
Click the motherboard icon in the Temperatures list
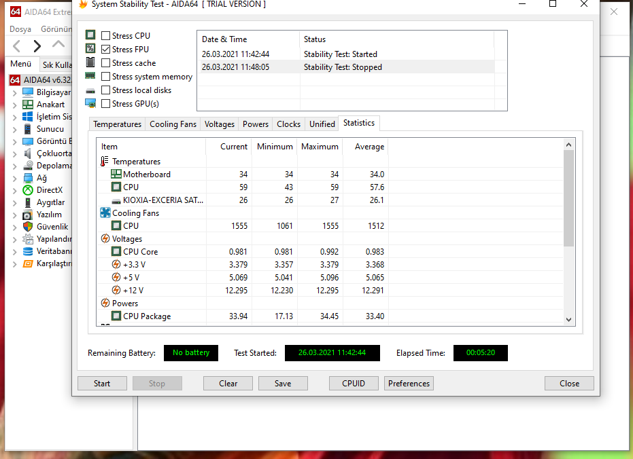pyautogui.click(x=117, y=174)
